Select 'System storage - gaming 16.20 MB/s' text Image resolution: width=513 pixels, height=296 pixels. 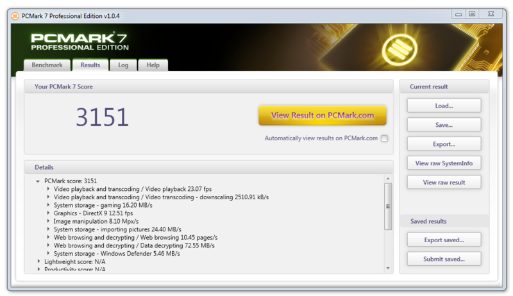103,205
